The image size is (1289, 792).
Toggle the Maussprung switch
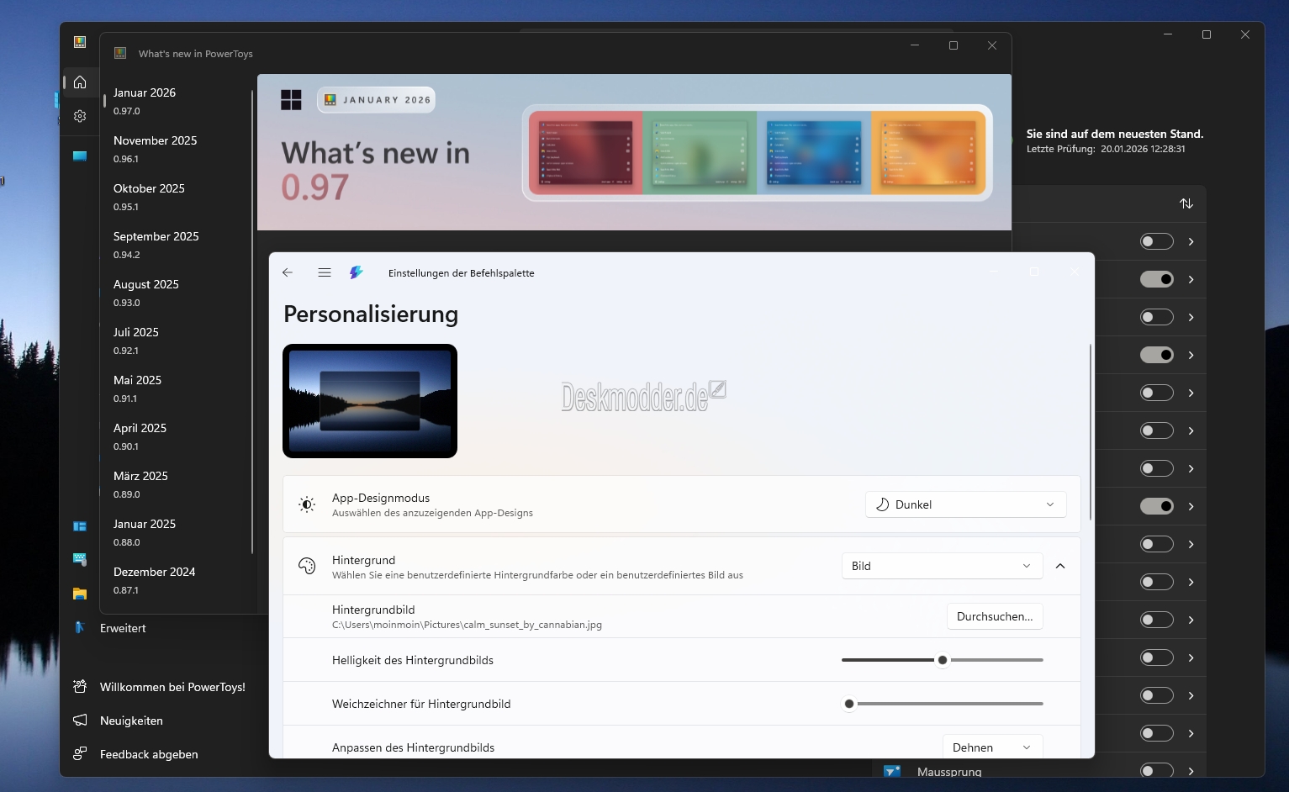1156,771
